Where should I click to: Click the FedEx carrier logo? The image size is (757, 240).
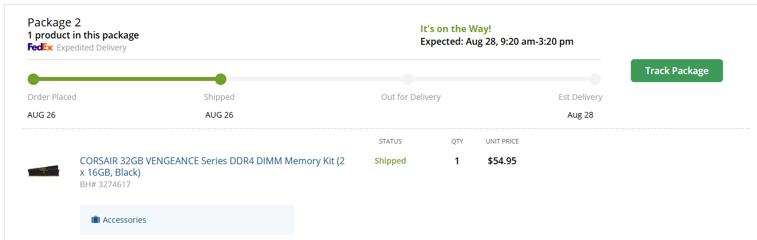[x=40, y=48]
